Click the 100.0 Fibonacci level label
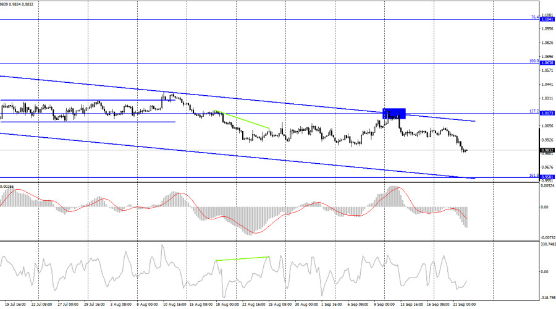Viewport: 556px width, 309px height. [534, 61]
